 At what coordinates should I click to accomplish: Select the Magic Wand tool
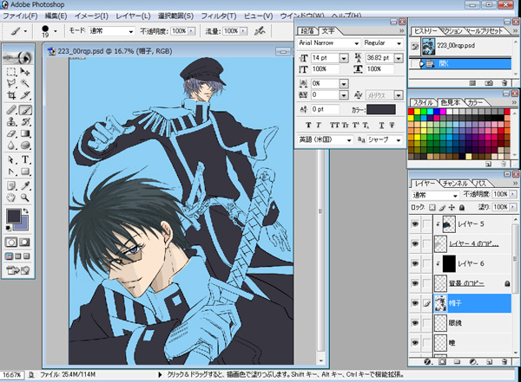tap(25, 83)
